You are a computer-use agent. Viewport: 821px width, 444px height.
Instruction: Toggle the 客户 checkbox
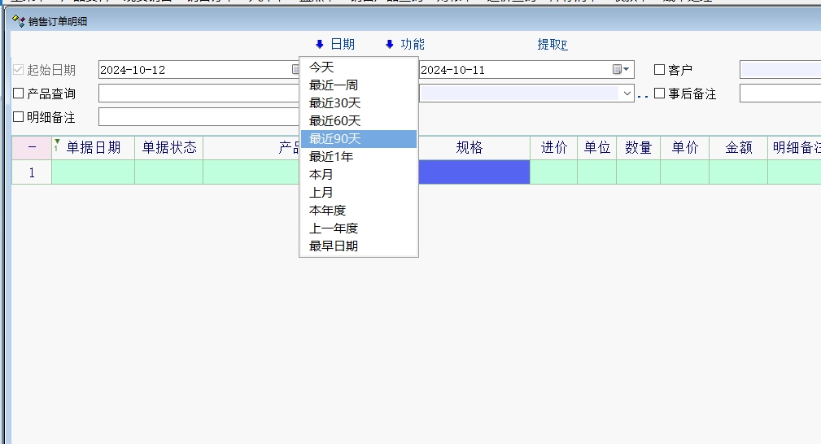point(660,70)
